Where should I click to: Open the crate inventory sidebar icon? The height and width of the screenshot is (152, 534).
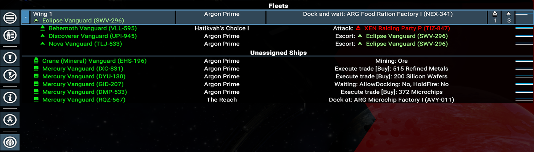10,142
